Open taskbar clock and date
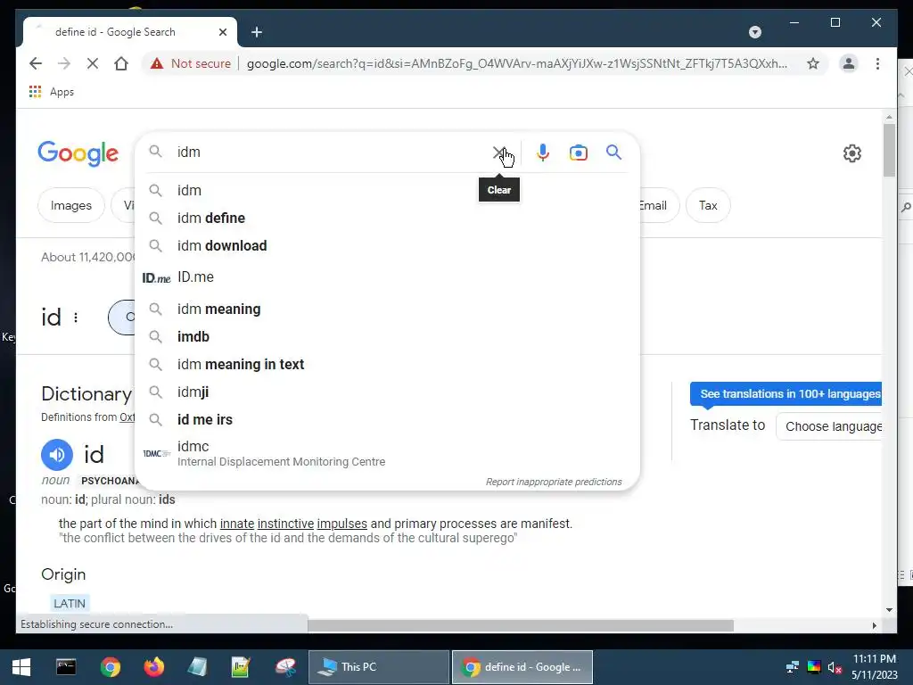Viewport: 913px width, 685px height. click(x=875, y=667)
